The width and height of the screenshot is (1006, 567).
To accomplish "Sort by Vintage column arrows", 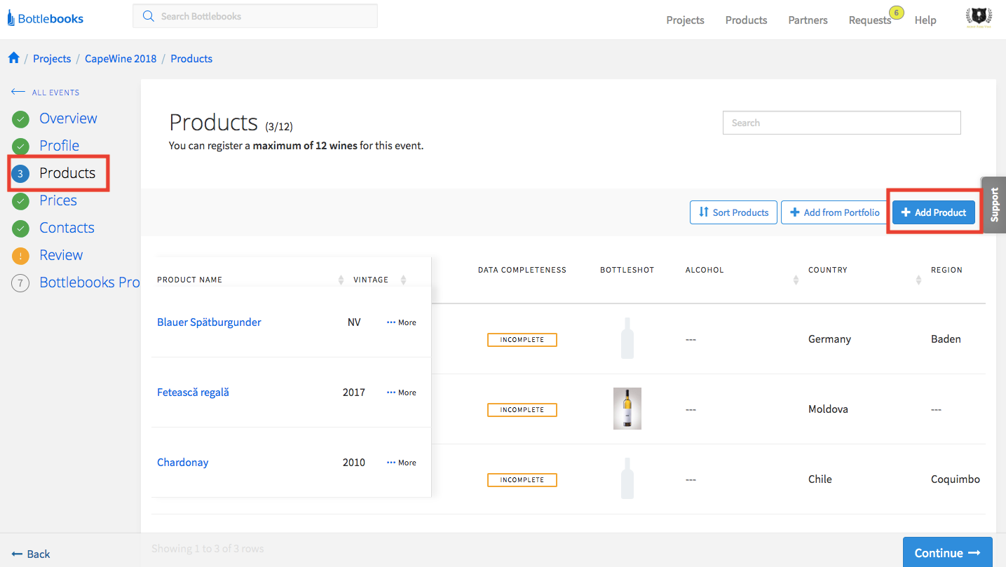I will [403, 280].
